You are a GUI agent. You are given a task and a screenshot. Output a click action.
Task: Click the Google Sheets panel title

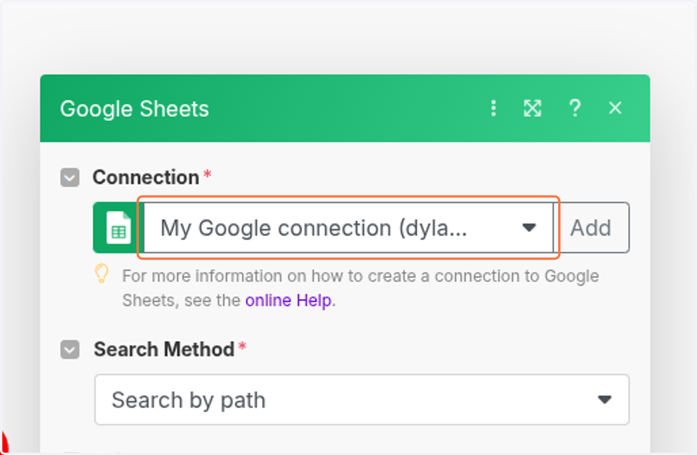pyautogui.click(x=134, y=109)
